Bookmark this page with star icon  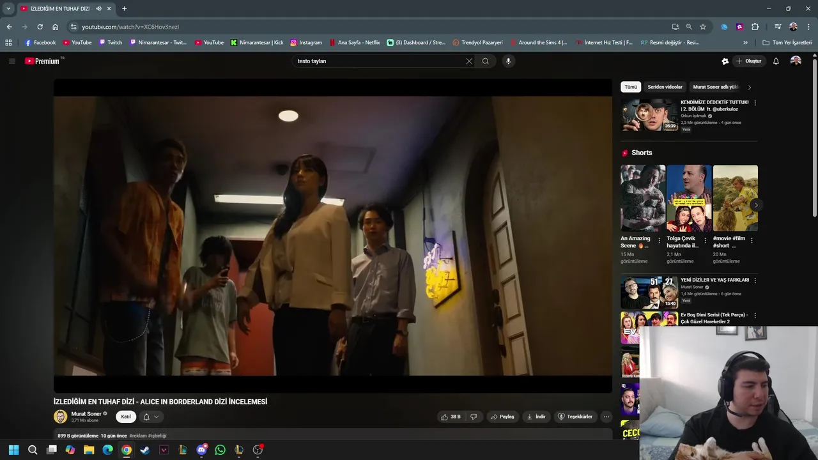[703, 27]
